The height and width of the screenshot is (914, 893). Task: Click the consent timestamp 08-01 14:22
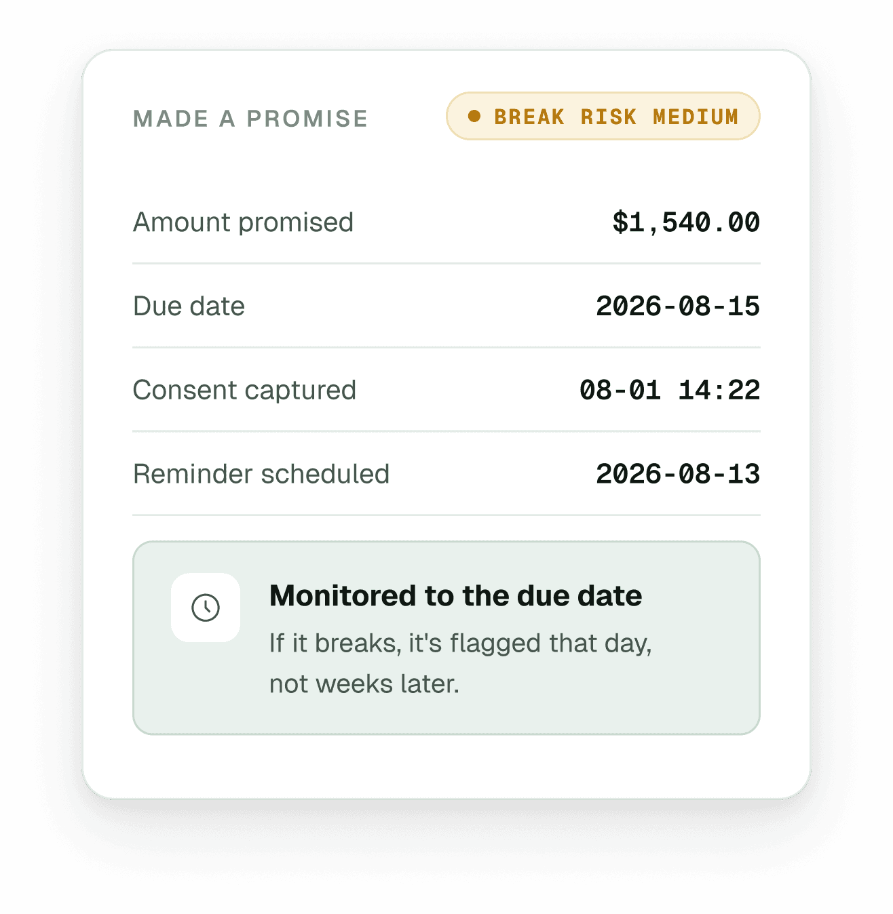coord(670,391)
